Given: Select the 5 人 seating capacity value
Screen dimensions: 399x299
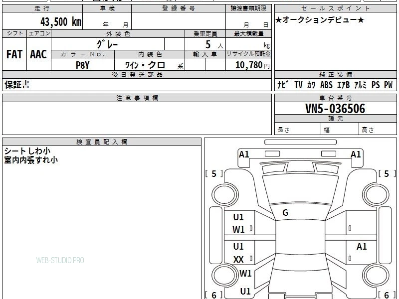Looking at the screenshot, I should [x=214, y=45].
